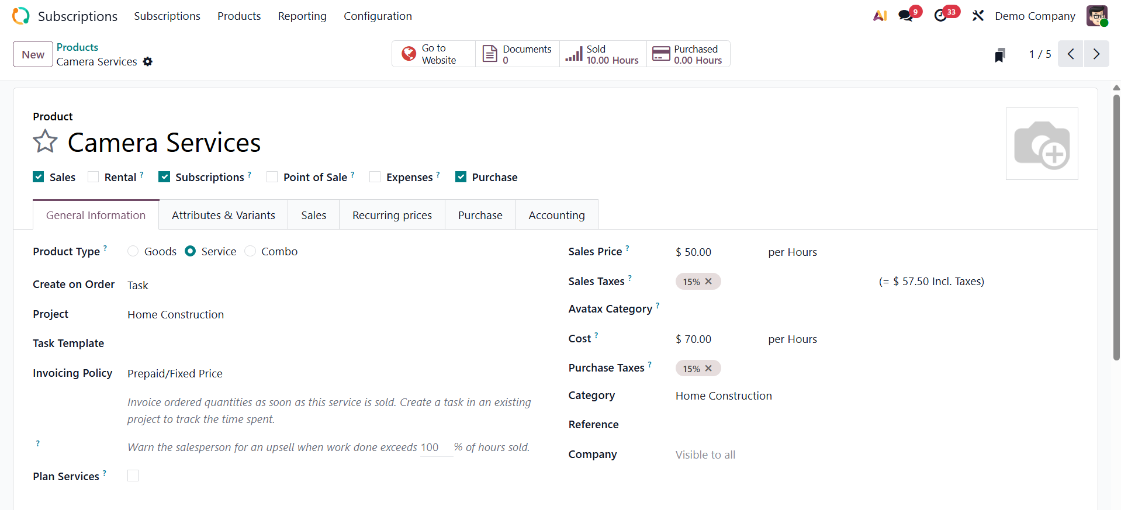Screen dimensions: 1121x510
Task: Click the Products breadcrumb link
Action: (x=77, y=47)
